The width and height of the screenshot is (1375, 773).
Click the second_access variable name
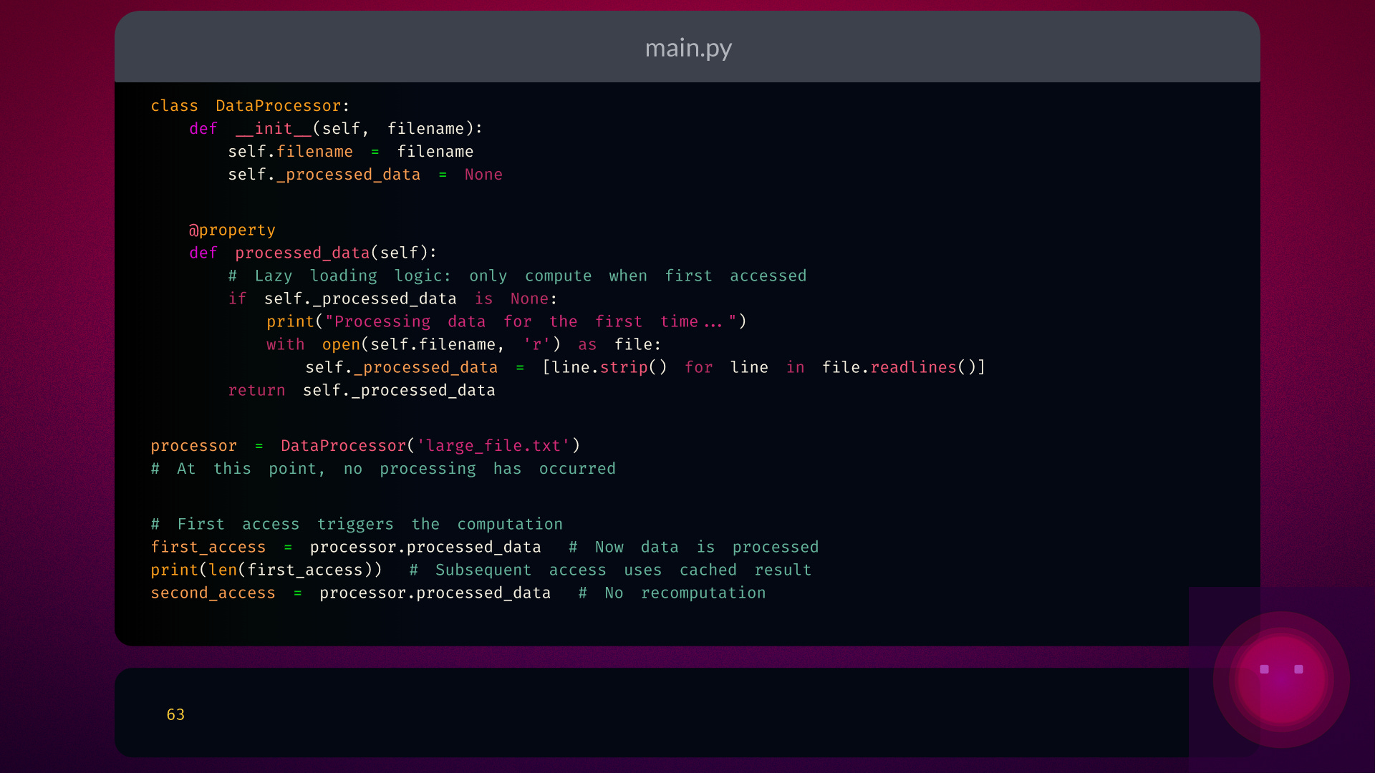point(213,593)
